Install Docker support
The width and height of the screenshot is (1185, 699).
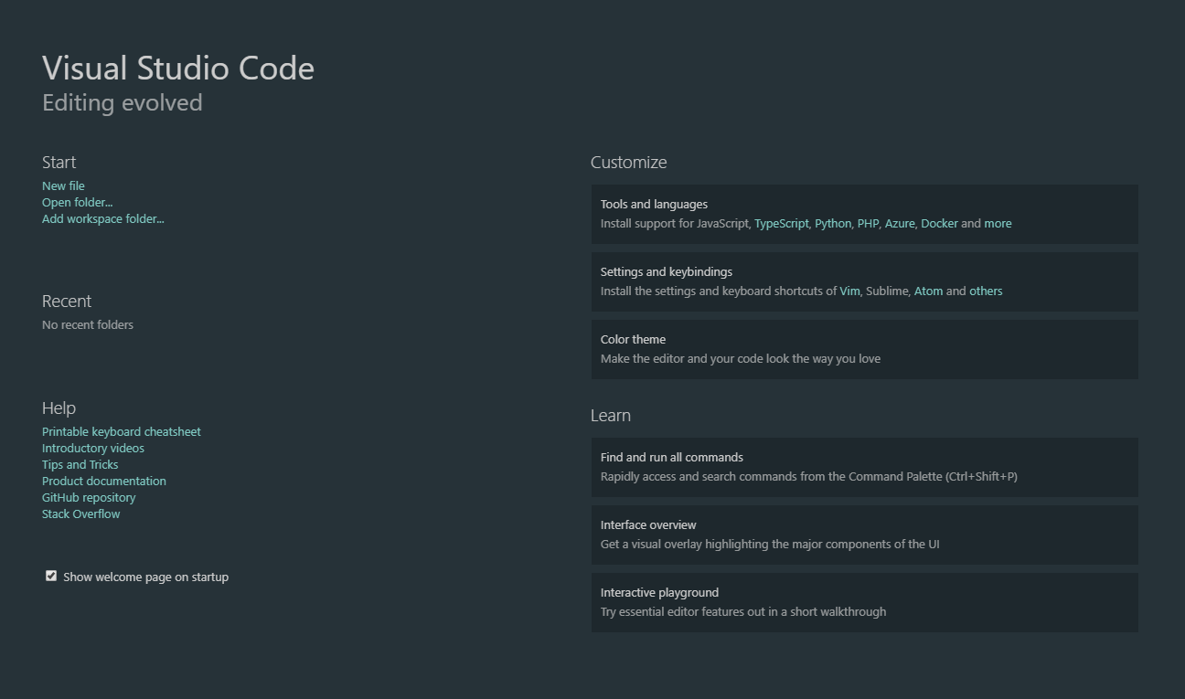click(x=938, y=223)
